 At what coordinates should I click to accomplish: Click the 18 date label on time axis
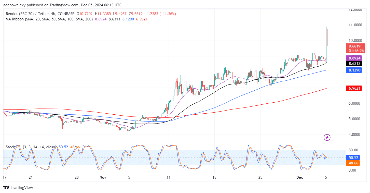(214, 177)
